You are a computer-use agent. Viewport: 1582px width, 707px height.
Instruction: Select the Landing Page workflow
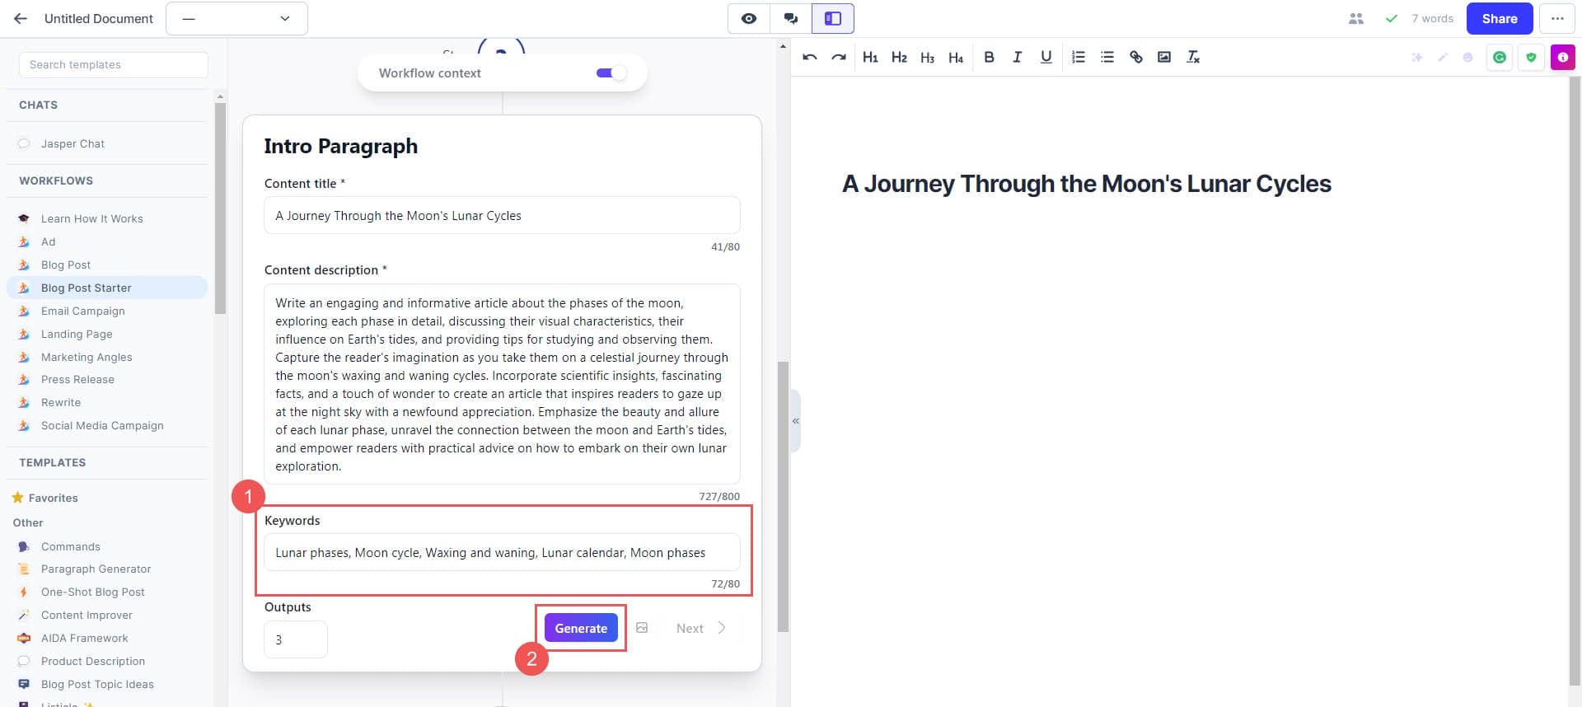tap(77, 334)
